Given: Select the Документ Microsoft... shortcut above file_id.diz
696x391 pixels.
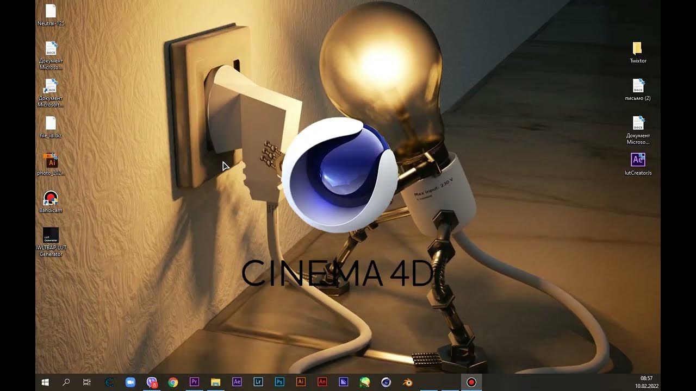Looking at the screenshot, I should pyautogui.click(x=51, y=93).
